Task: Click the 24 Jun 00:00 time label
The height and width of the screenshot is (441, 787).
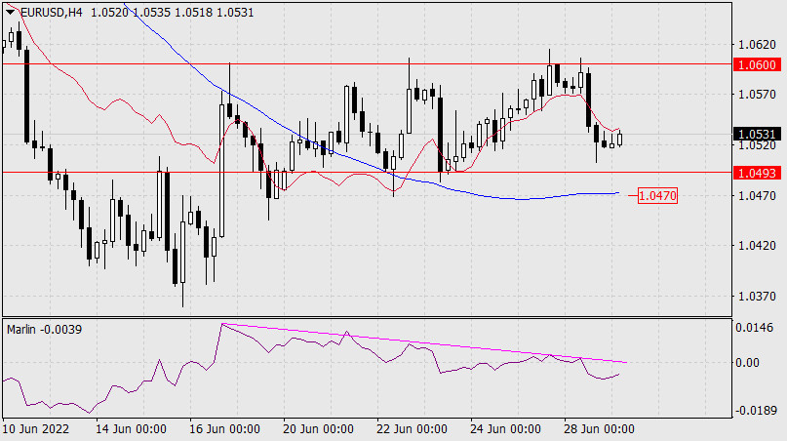Action: click(505, 429)
